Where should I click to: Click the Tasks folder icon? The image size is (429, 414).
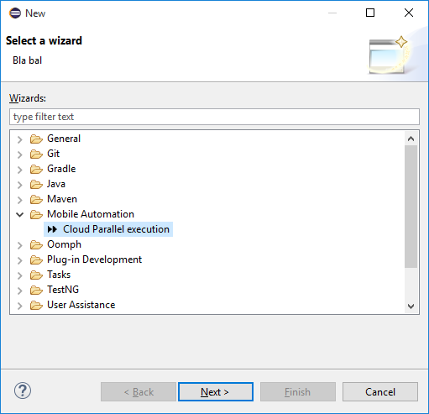pos(36,275)
